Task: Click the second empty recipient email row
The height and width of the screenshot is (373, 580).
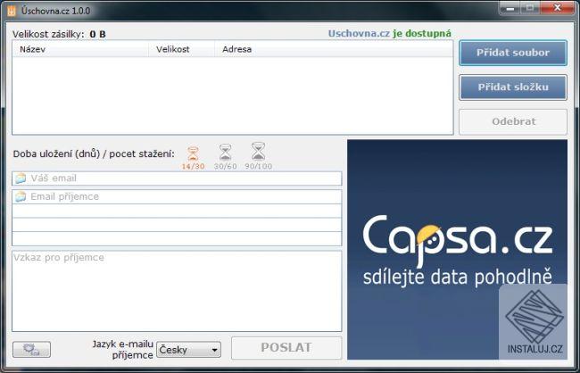Action: pos(177,225)
